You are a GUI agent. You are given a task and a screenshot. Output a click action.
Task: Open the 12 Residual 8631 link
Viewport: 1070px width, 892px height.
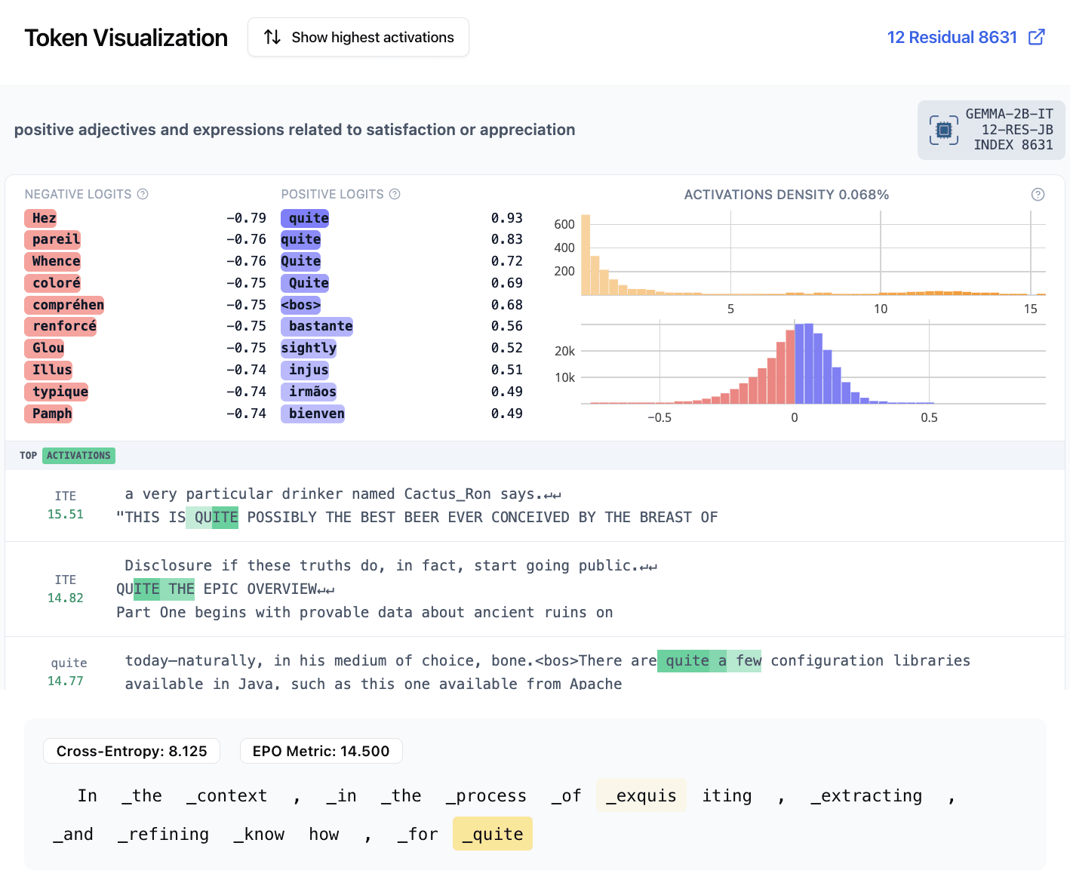click(x=952, y=37)
